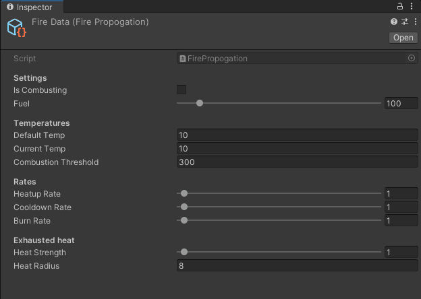421x299 pixels.
Task: Open the help reference question-mark icon
Action: pyautogui.click(x=393, y=22)
